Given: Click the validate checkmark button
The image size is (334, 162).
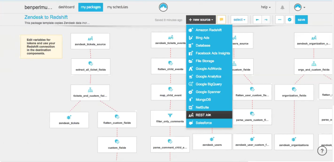Looking at the screenshot, I should [290, 20].
